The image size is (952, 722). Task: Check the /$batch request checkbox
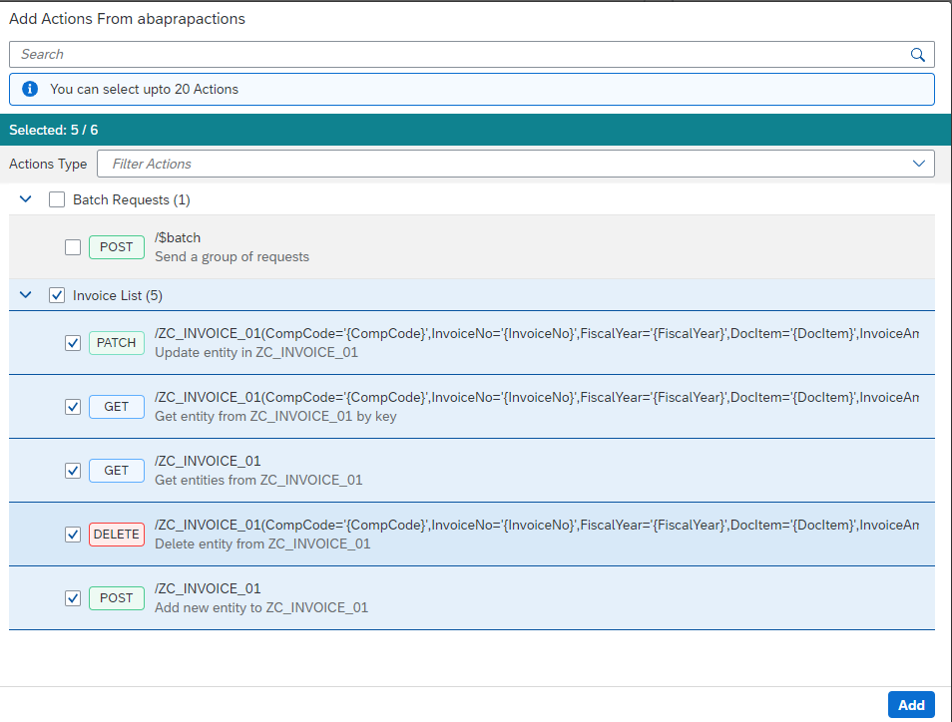click(x=73, y=246)
